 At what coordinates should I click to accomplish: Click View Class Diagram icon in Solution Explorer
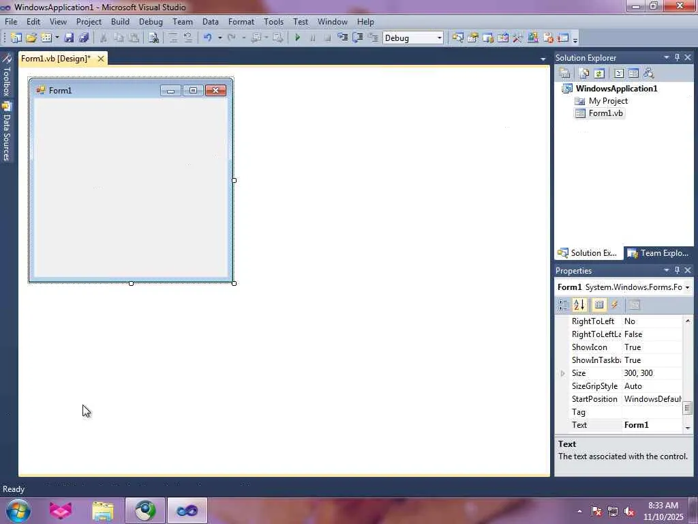tap(649, 73)
